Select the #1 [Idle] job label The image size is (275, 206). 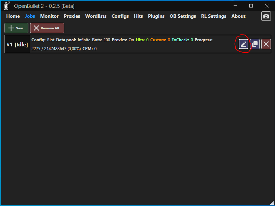17,45
